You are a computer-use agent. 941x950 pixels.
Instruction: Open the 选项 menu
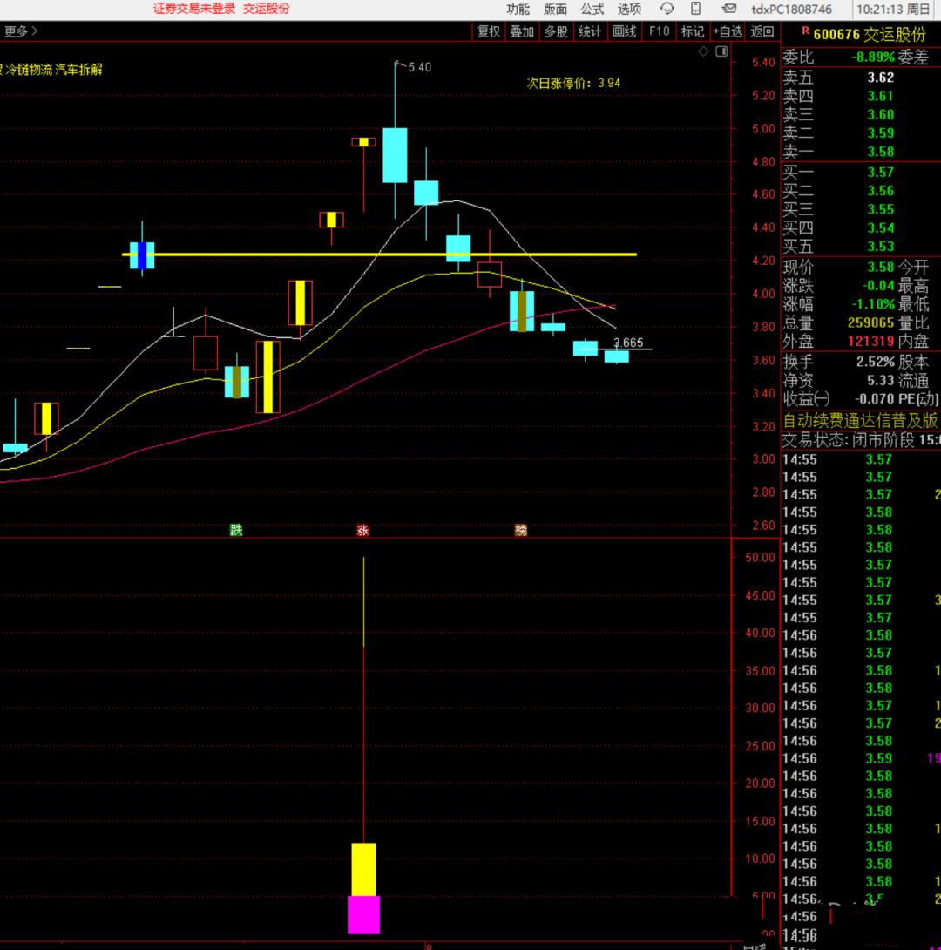click(629, 9)
